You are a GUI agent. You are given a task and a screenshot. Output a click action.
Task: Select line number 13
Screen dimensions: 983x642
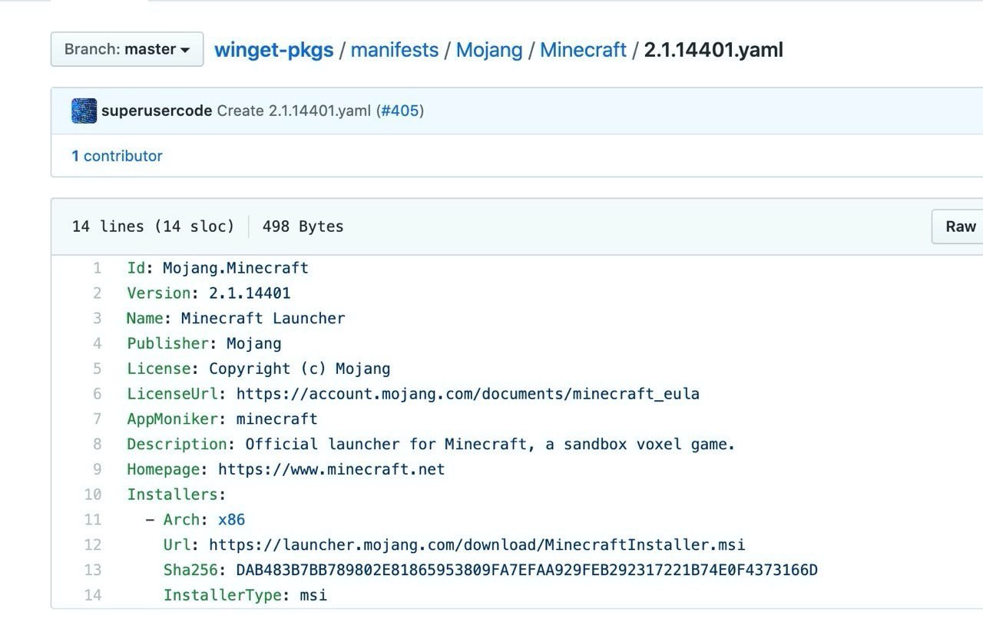click(x=93, y=570)
